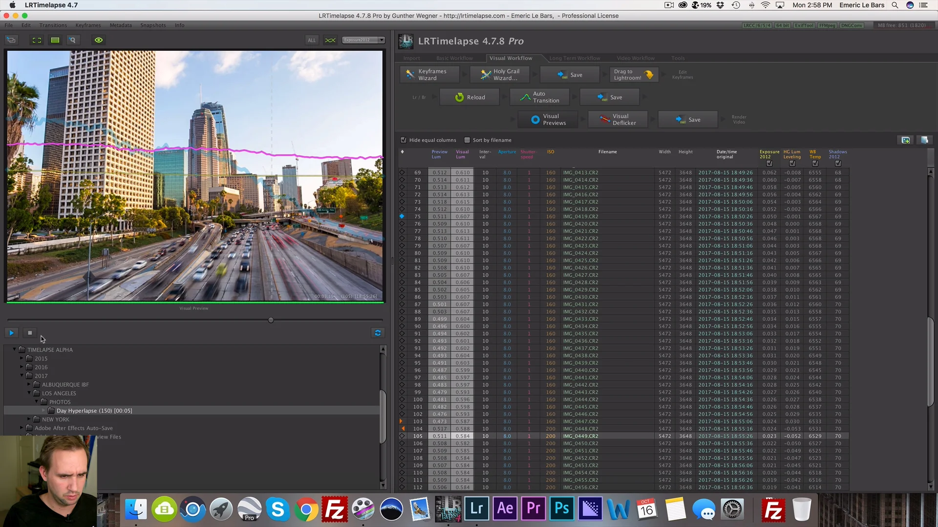Image resolution: width=938 pixels, height=527 pixels.
Task: Click Save next to Auto Transition
Action: pos(610,97)
